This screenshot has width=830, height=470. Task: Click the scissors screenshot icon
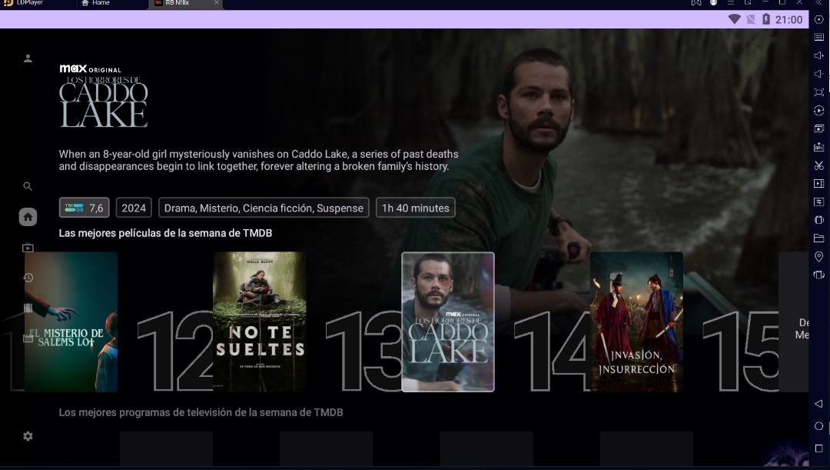pos(818,165)
